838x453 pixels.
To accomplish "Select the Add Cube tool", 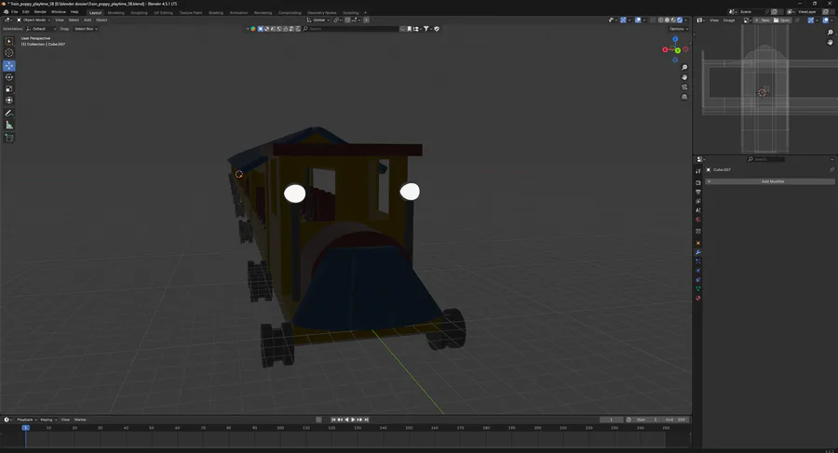I will point(9,138).
